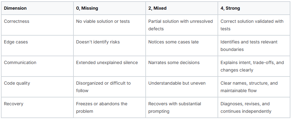
Task: Click 'Identifies and tests relevant boundaries' cell
Action: (x=254, y=46)
